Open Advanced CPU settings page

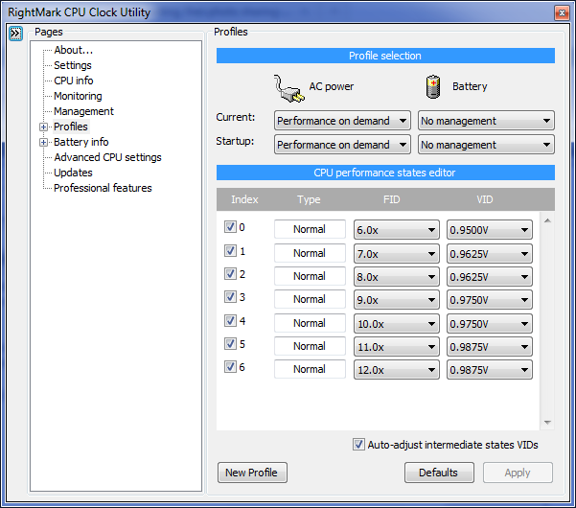pos(107,157)
